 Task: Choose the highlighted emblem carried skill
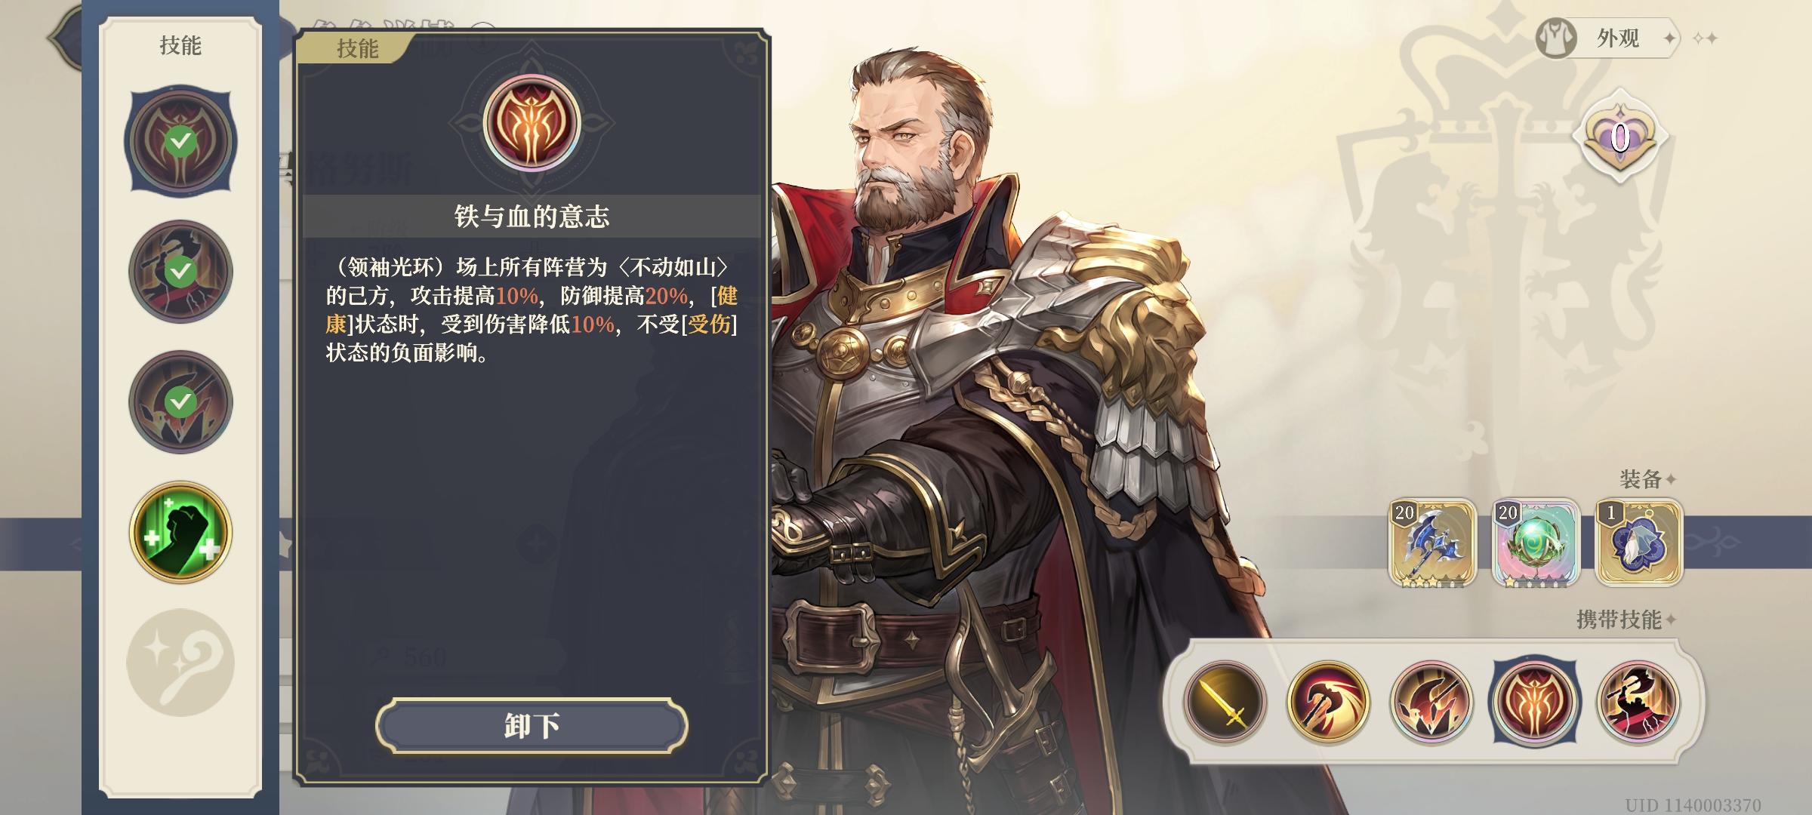click(1535, 702)
